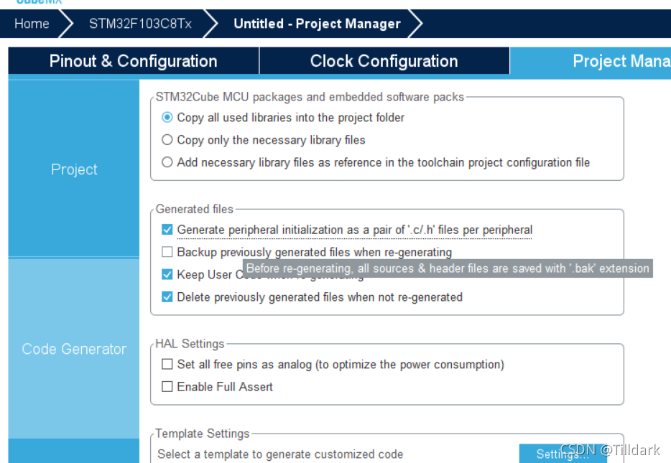671x463 pixels.
Task: Uncheck Delete previously generated files option
Action: 167,297
